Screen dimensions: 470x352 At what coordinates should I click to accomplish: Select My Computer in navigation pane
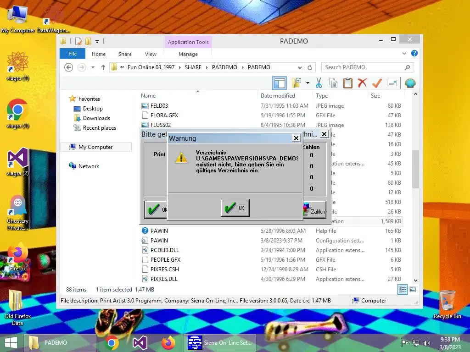point(95,147)
